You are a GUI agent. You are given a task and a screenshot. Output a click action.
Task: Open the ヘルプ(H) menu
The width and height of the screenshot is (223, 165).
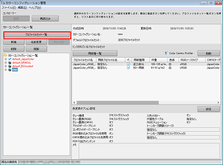[35, 8]
